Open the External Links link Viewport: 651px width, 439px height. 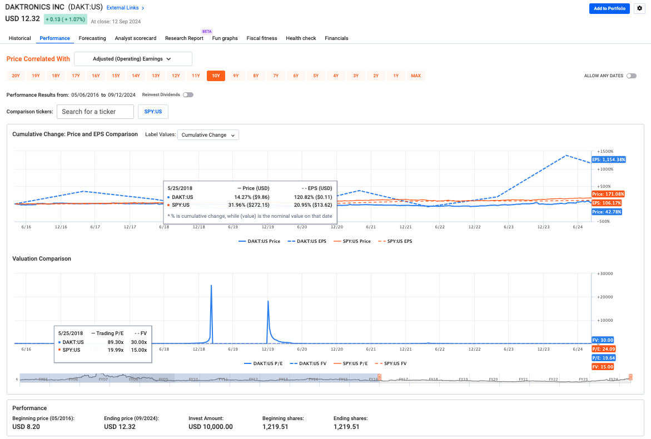tap(122, 8)
